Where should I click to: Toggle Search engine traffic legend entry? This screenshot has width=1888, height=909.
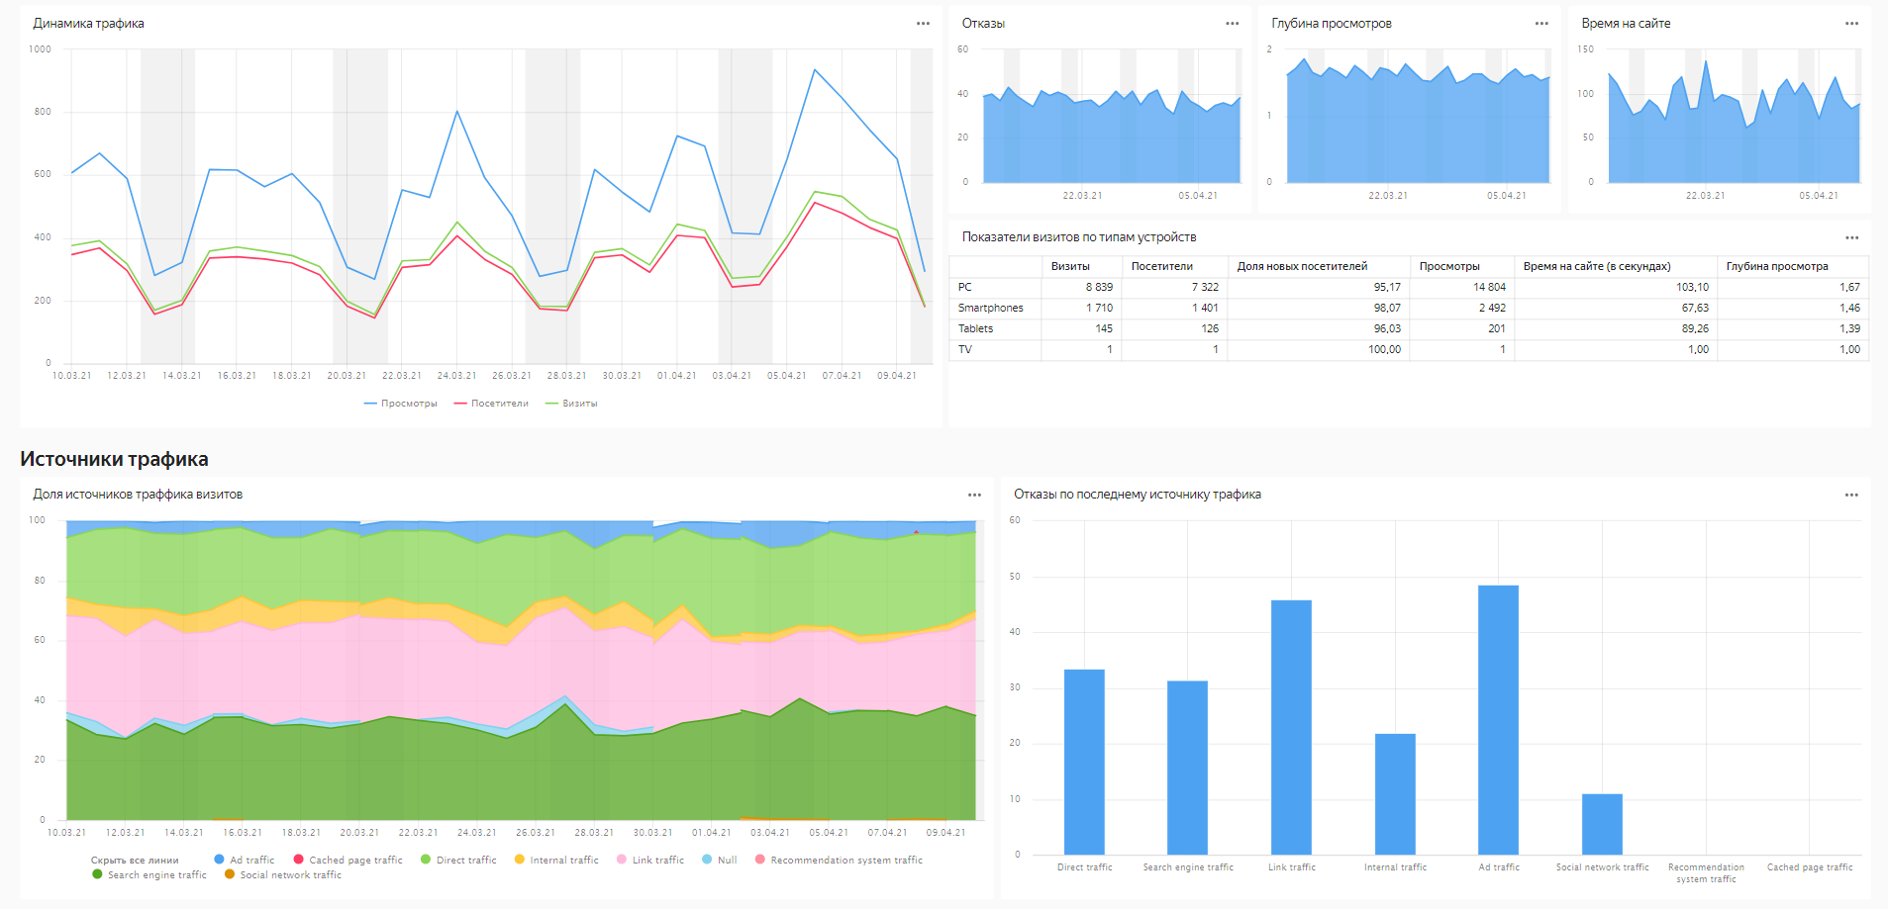(x=149, y=875)
